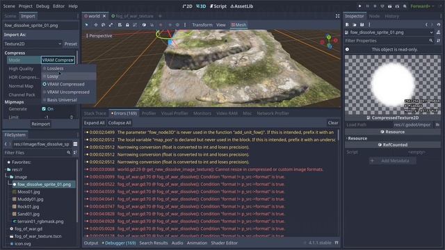Click the read-only warning icon
445x250 pixels.
tap(347, 49)
